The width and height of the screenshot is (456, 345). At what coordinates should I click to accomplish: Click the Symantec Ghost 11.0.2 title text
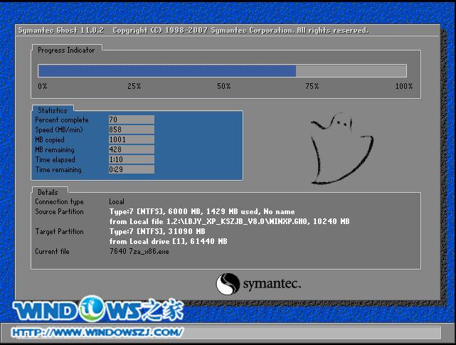tap(61, 31)
